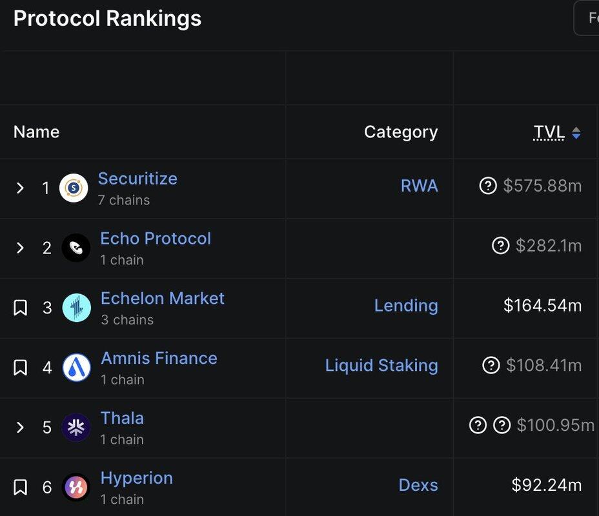Open the Lending category link
Screen dimensions: 599x516
[405, 306]
